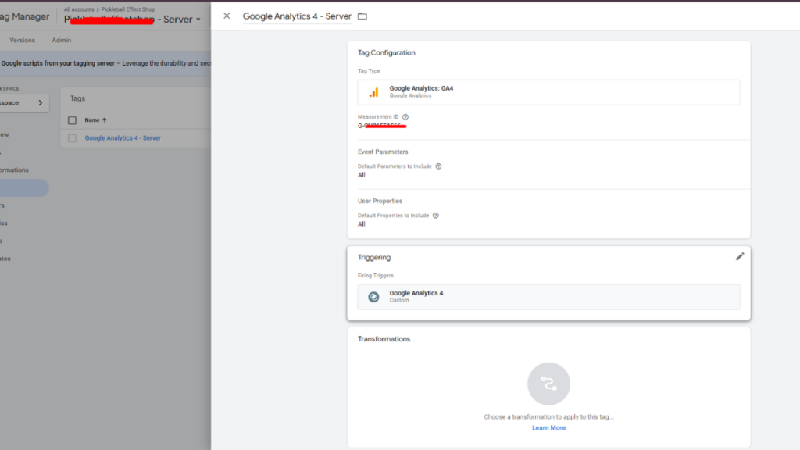Viewport: 800px width, 450px height.
Task: Sort tags using the Name arrow icon
Action: point(105,120)
